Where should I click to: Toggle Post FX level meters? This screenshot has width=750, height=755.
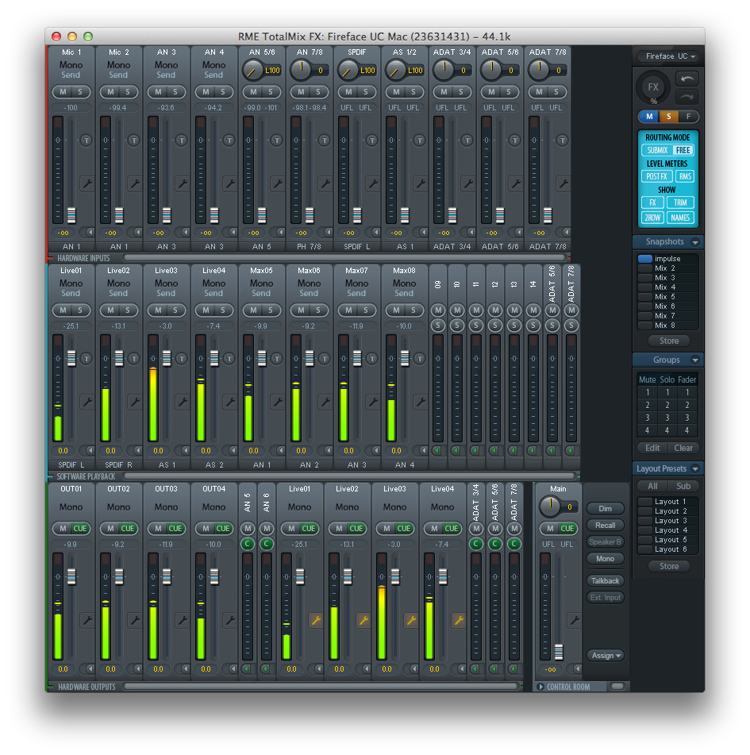[656, 176]
